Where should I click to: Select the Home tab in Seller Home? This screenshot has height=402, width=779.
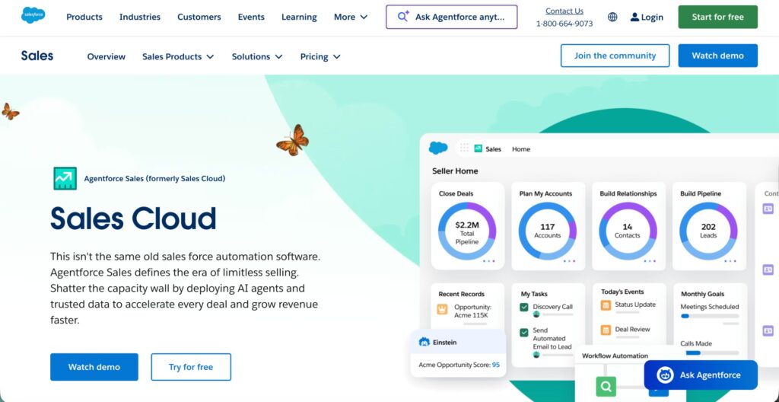(521, 148)
